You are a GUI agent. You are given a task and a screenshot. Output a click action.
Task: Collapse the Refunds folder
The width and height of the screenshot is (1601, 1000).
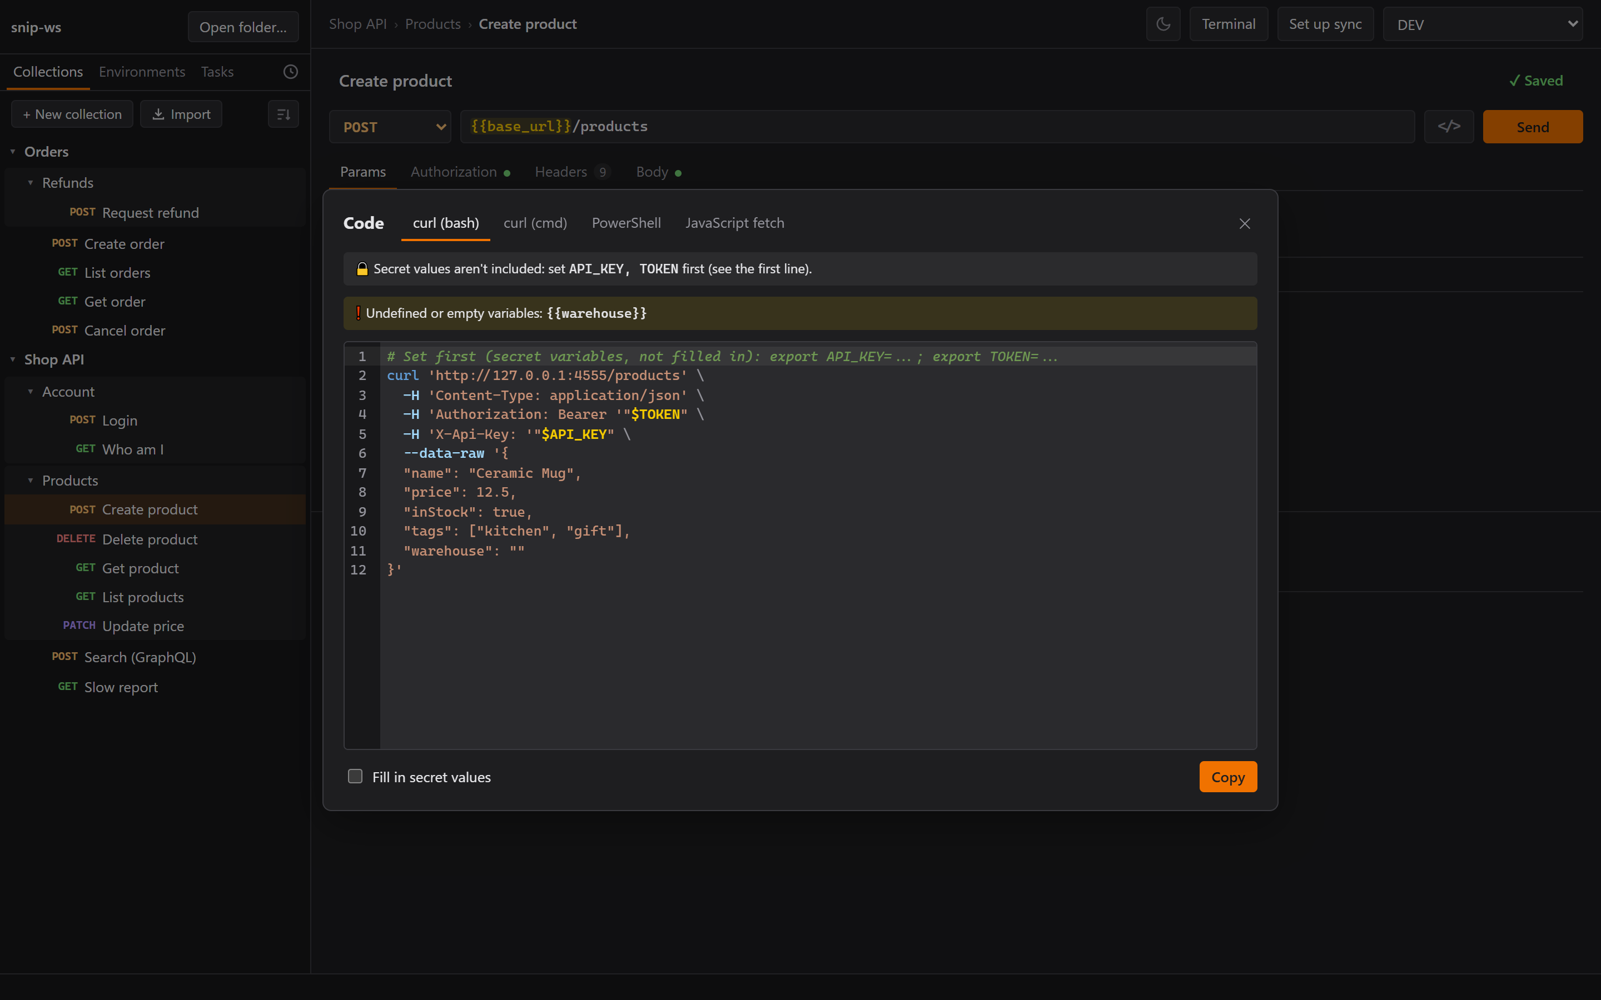[x=31, y=183]
